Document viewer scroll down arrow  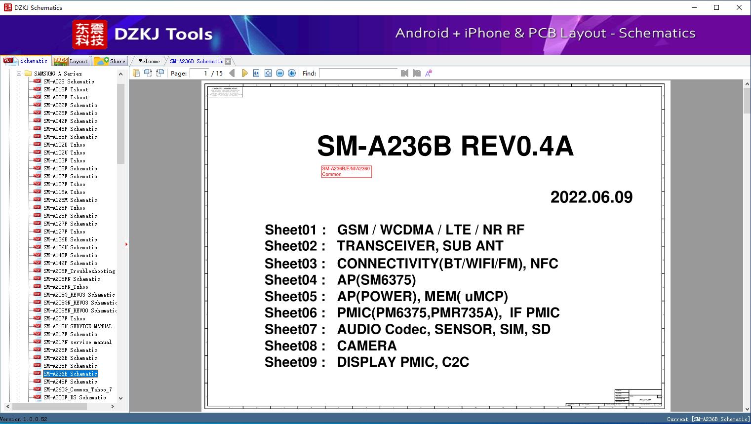point(747,408)
